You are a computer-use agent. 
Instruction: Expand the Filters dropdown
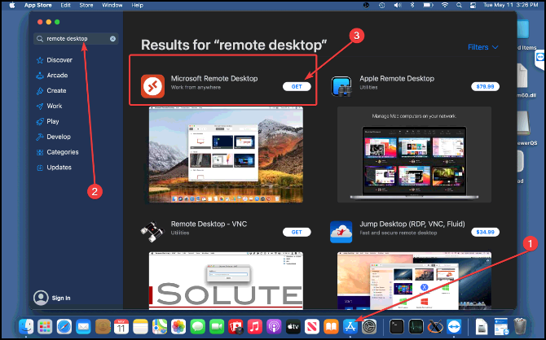[x=483, y=47]
